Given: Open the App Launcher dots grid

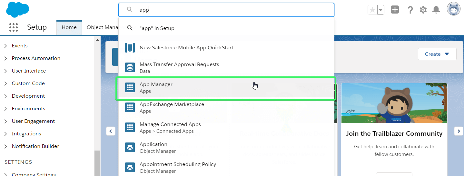Looking at the screenshot, I should tap(14, 27).
